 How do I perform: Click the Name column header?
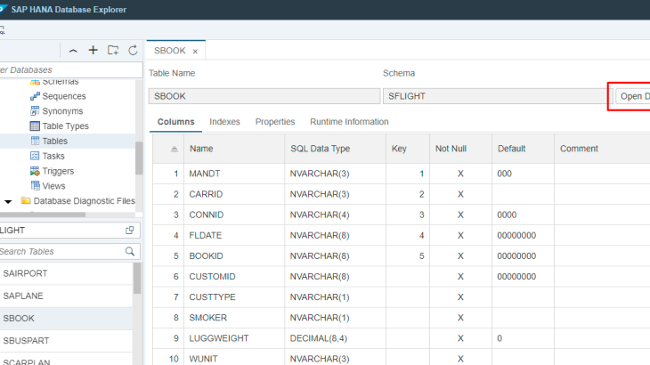[235, 149]
